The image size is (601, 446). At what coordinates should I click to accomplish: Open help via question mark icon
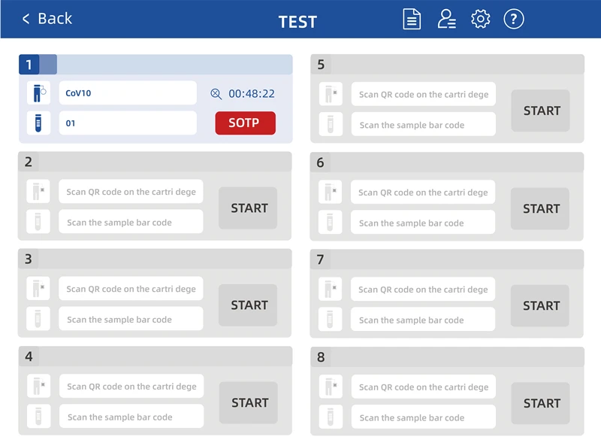514,19
